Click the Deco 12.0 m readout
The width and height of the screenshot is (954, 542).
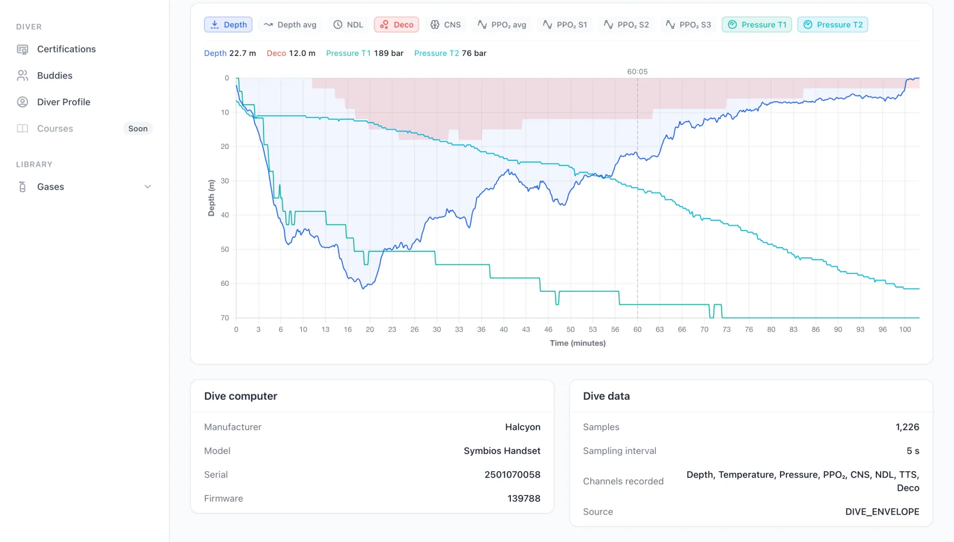click(291, 53)
